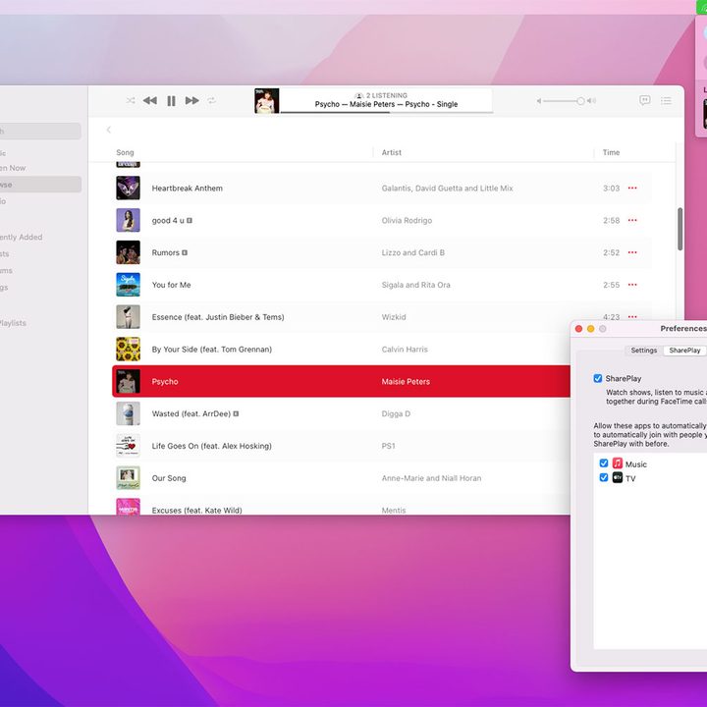Skip forward to next track
The width and height of the screenshot is (707, 707).
[x=192, y=100]
